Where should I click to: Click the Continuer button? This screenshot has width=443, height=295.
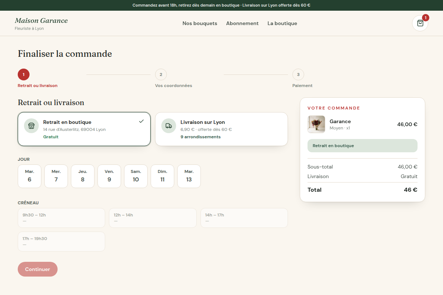(38, 269)
